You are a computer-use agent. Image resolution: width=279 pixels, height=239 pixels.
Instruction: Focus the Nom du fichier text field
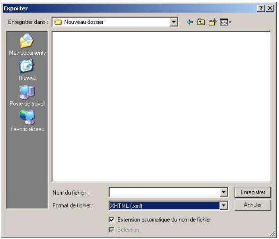click(165, 193)
